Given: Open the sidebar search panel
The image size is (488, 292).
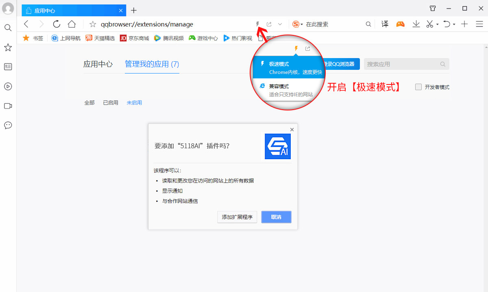Looking at the screenshot, I should click(x=8, y=28).
